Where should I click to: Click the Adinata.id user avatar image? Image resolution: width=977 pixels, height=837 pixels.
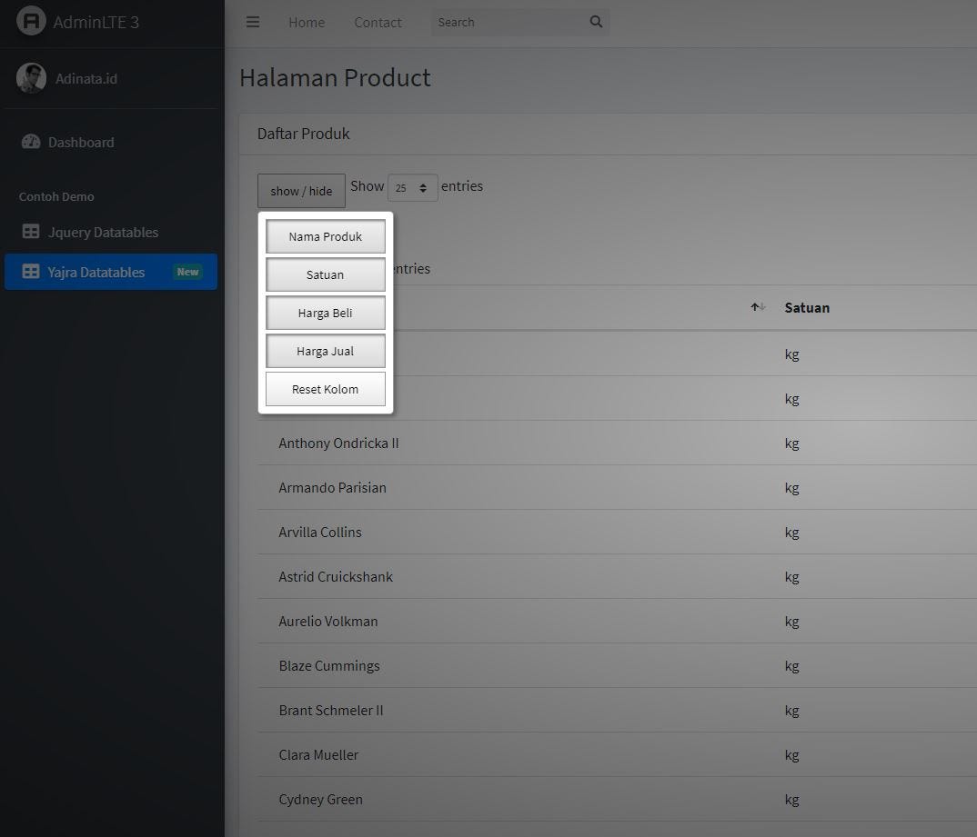31,79
